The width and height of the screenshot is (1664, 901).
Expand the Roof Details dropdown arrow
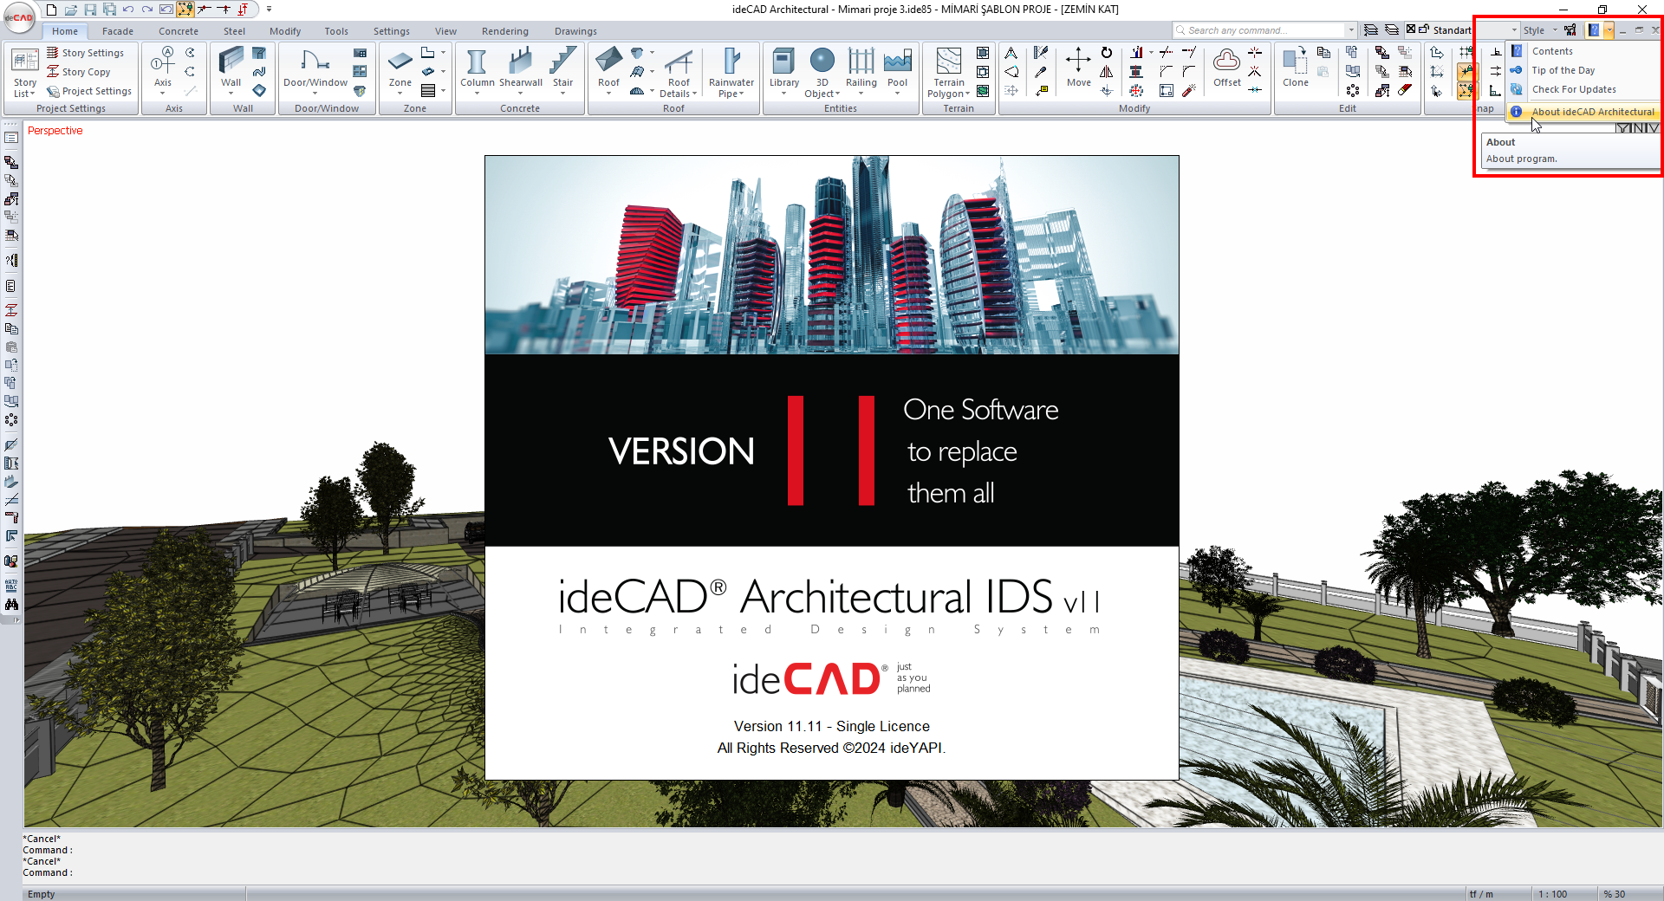(x=695, y=94)
